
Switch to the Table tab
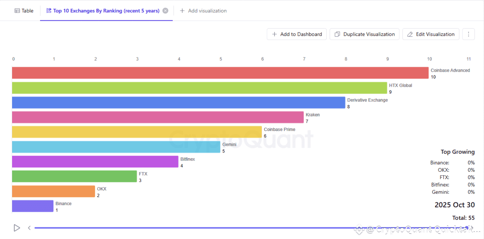point(24,11)
